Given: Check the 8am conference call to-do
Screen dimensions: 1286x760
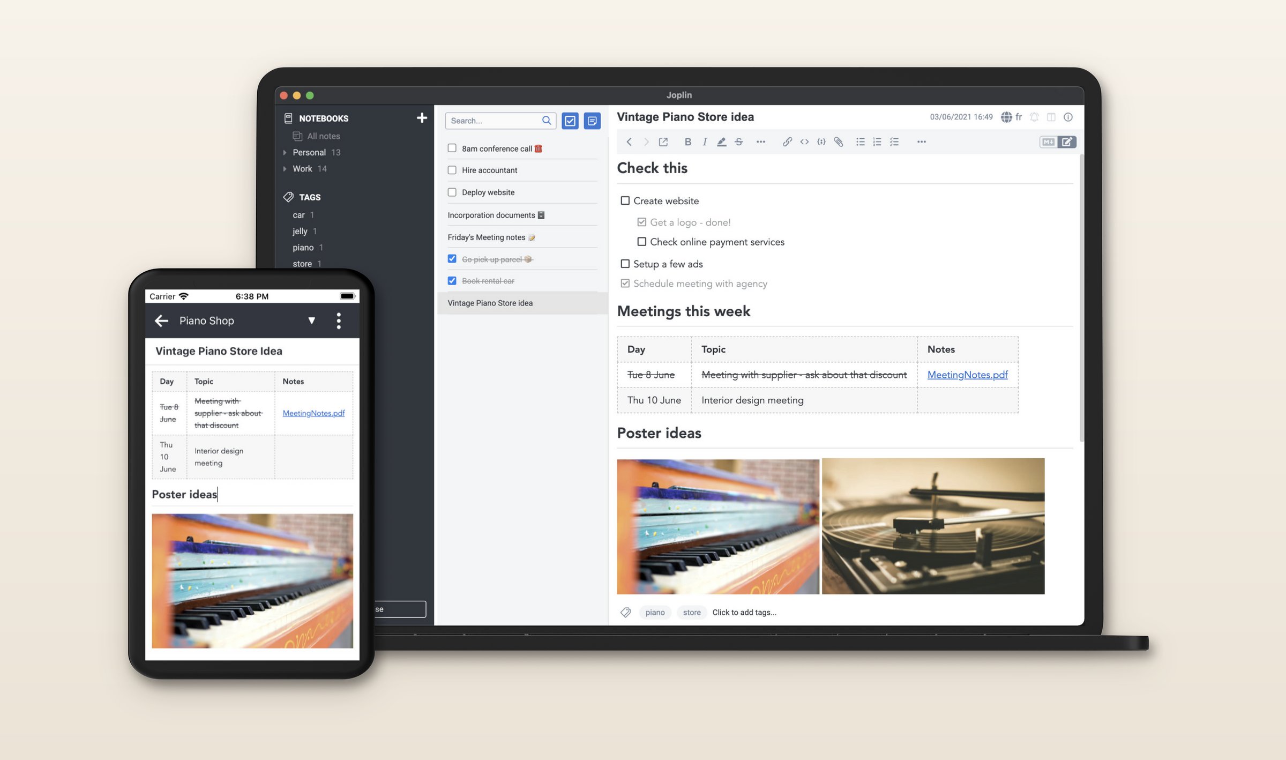Looking at the screenshot, I should point(452,148).
